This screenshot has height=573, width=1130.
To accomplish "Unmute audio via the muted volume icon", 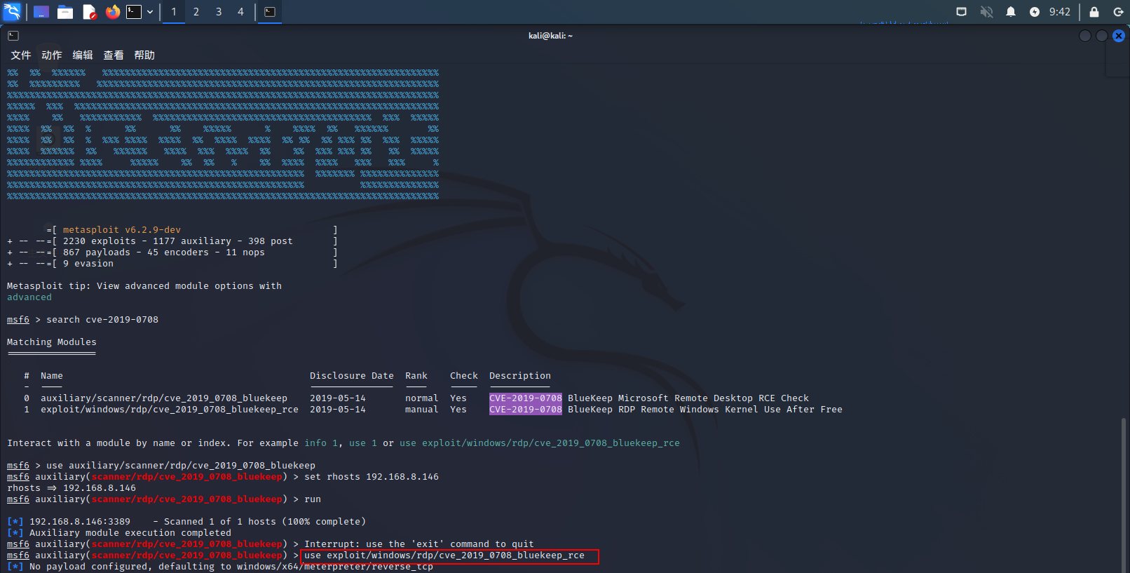I will pyautogui.click(x=986, y=12).
